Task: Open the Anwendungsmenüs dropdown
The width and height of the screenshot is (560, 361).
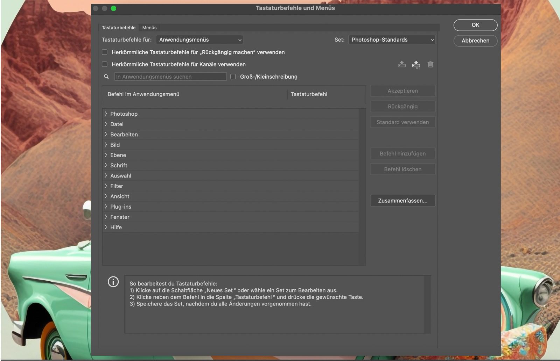Action: pyautogui.click(x=199, y=39)
